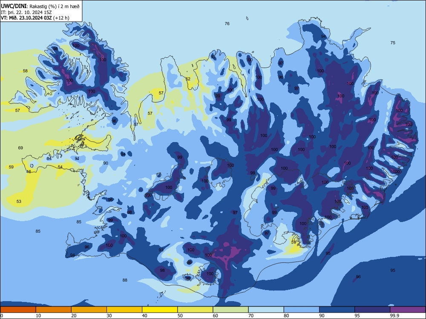Click the legend tick label 0
This screenshot has width=426, height=319.
pyautogui.click(x=2, y=316)
